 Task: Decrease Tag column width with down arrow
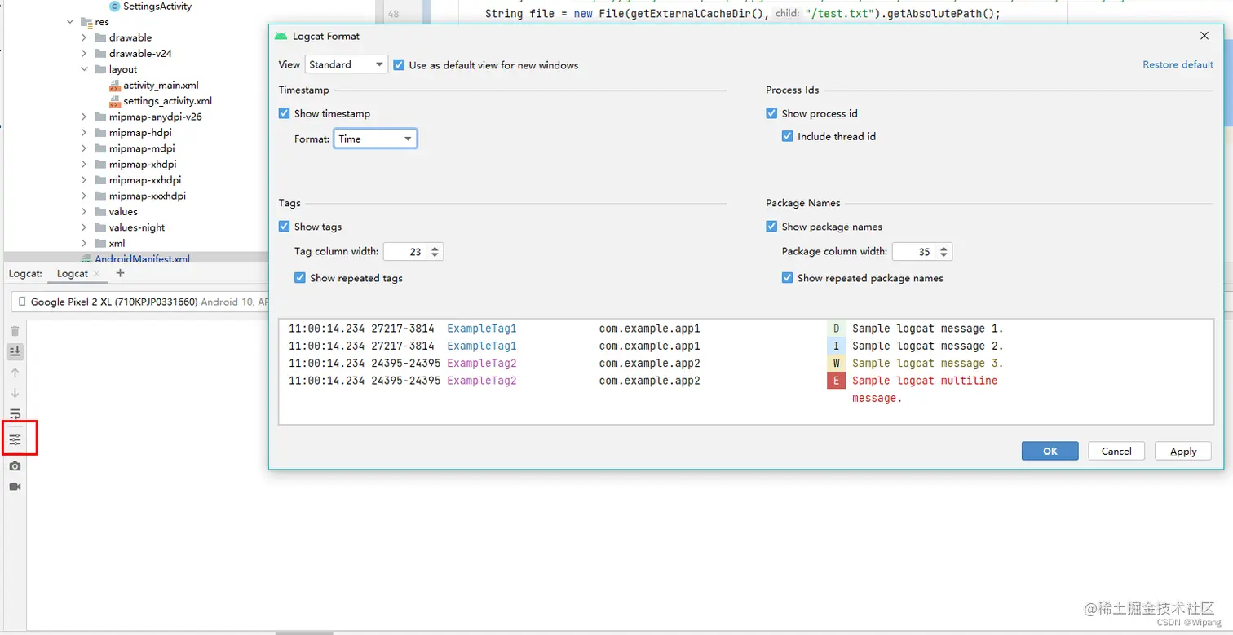tap(435, 256)
